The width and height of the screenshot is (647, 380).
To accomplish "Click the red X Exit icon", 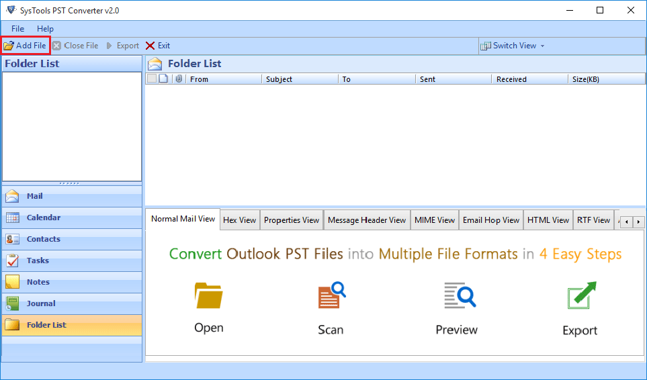I will coord(150,46).
